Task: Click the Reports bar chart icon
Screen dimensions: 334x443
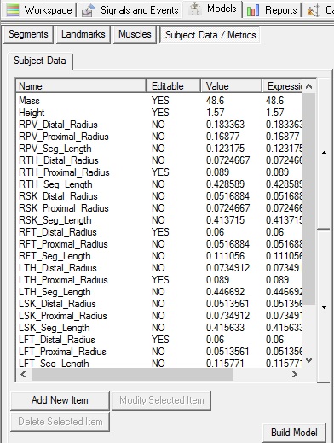Action: click(253, 10)
